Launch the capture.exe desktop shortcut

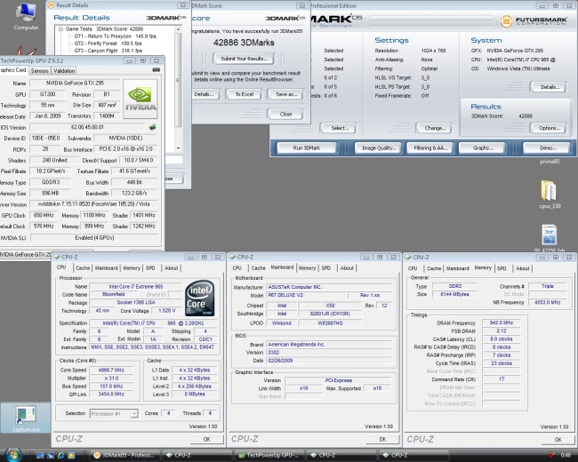pos(26,418)
